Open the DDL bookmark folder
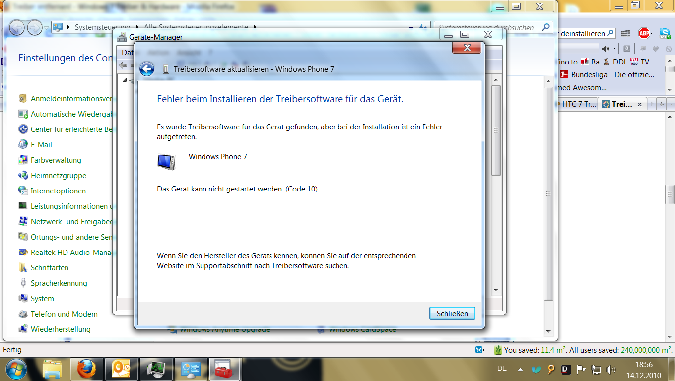Image resolution: width=675 pixels, height=381 pixels. (x=614, y=62)
